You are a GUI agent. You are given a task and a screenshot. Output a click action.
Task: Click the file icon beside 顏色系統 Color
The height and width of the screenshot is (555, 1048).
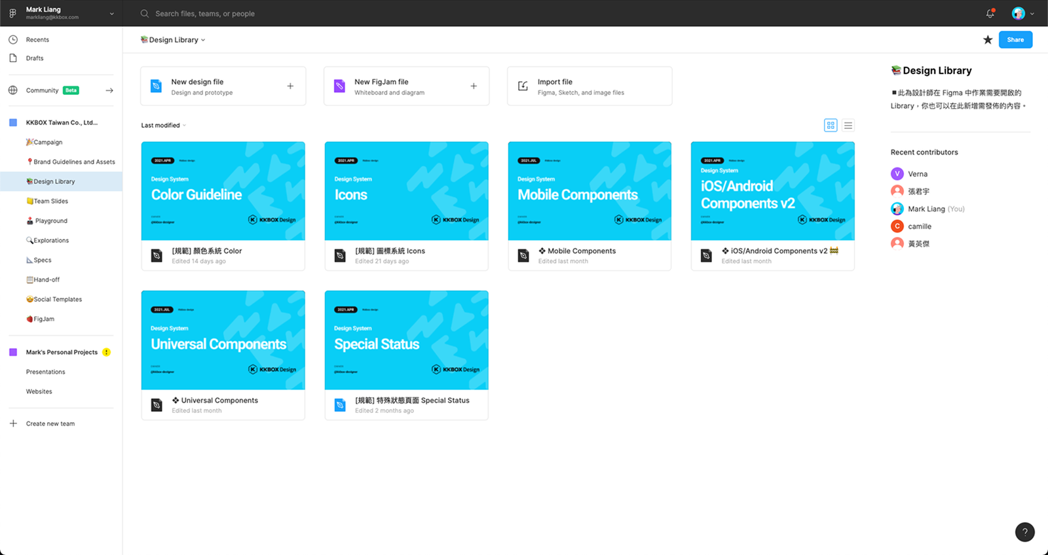[x=157, y=255]
